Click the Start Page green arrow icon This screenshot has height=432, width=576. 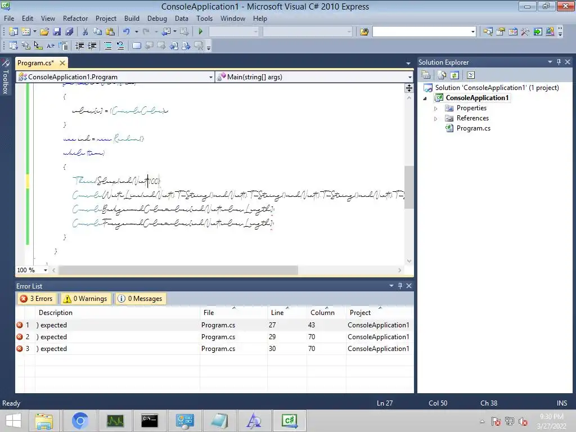click(538, 31)
